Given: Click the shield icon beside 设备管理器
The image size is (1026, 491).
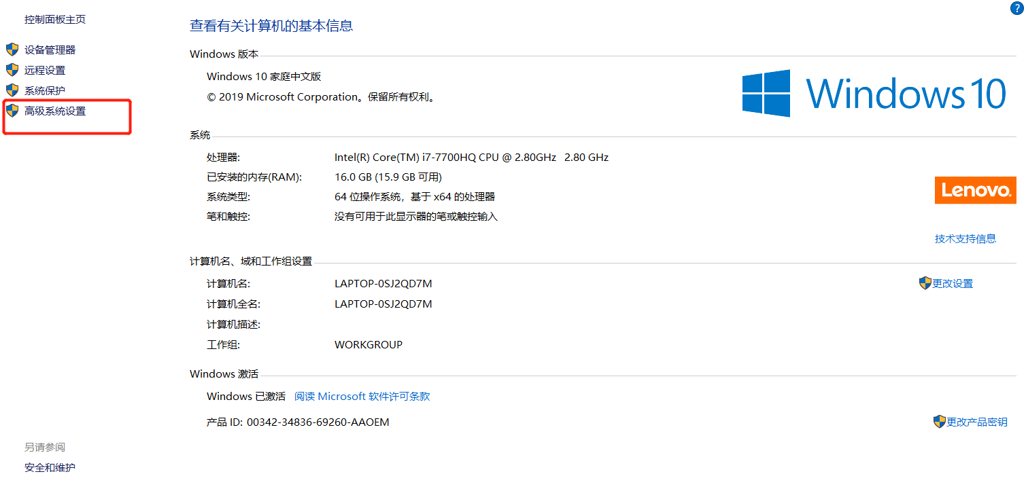Looking at the screenshot, I should click(12, 50).
